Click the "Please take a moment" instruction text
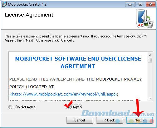 pyautogui.click(x=76, y=38)
